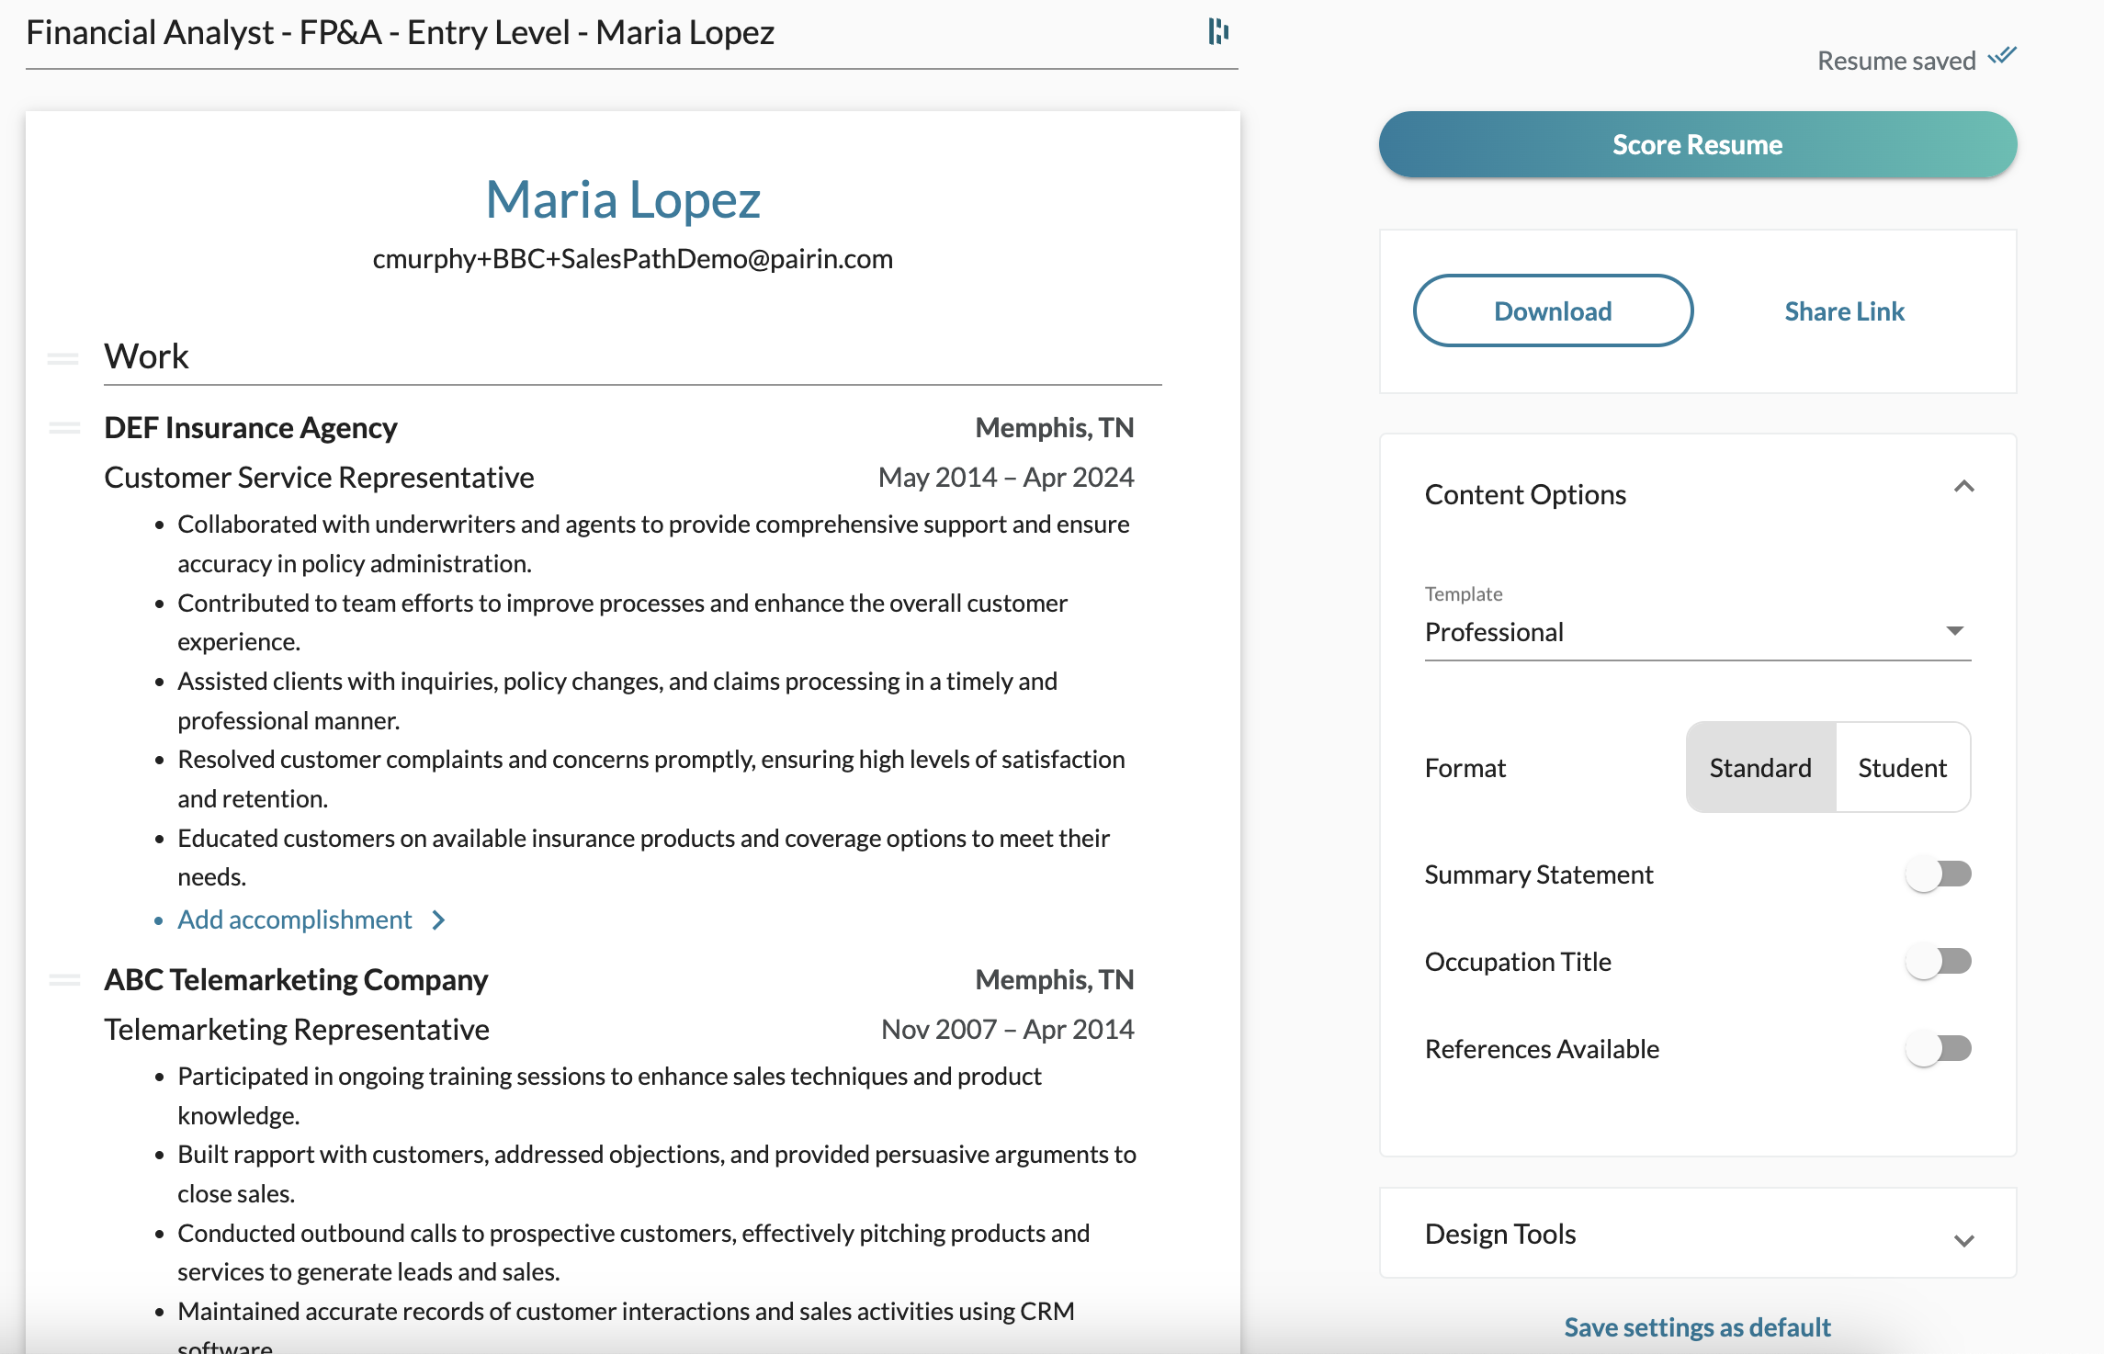Image resolution: width=2104 pixels, height=1354 pixels.
Task: Enable the Summary Statement toggle
Action: tap(1938, 874)
